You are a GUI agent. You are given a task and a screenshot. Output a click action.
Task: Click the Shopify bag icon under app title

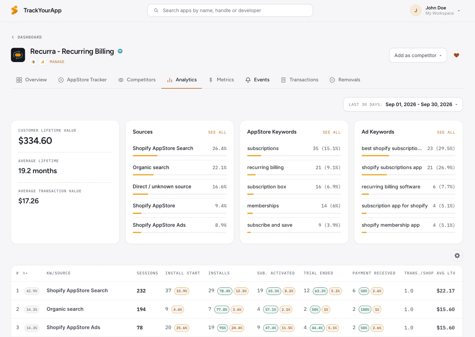tap(33, 62)
